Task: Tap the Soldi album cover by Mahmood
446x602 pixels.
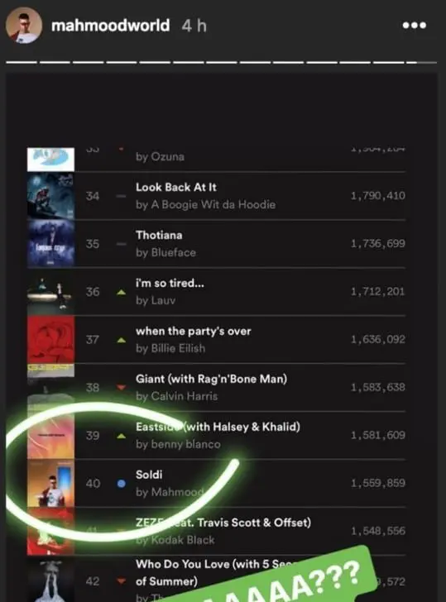Action: tap(50, 483)
